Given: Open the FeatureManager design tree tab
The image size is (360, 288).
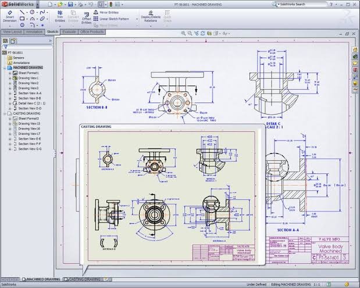Looking at the screenshot, I should click(5, 41).
